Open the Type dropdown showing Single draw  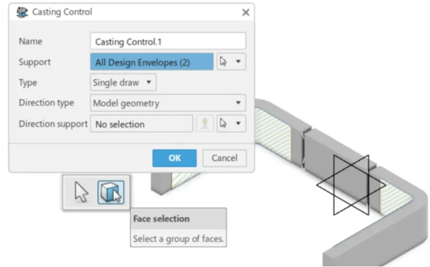[123, 82]
